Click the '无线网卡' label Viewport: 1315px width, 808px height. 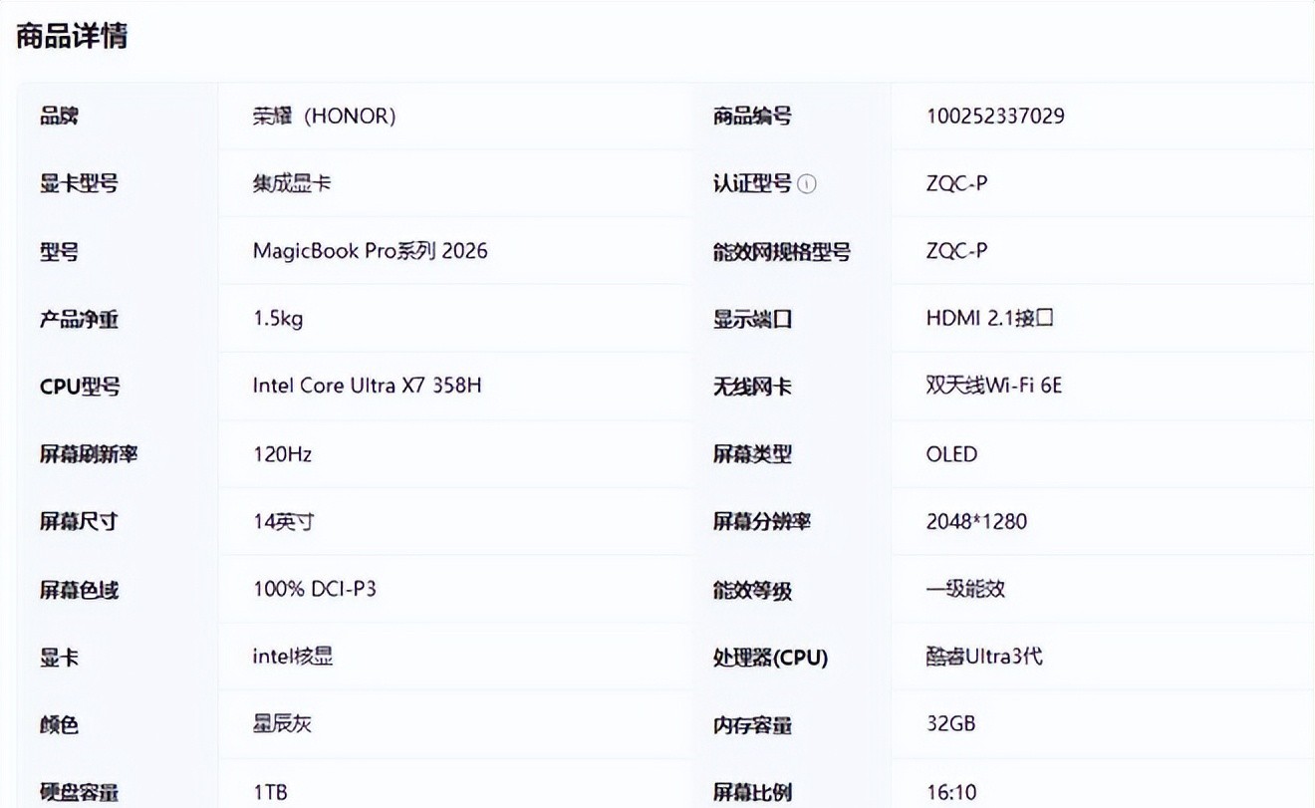752,387
